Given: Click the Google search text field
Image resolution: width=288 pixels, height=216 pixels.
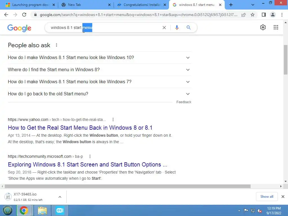Looking at the screenshot, I should coord(105,28).
